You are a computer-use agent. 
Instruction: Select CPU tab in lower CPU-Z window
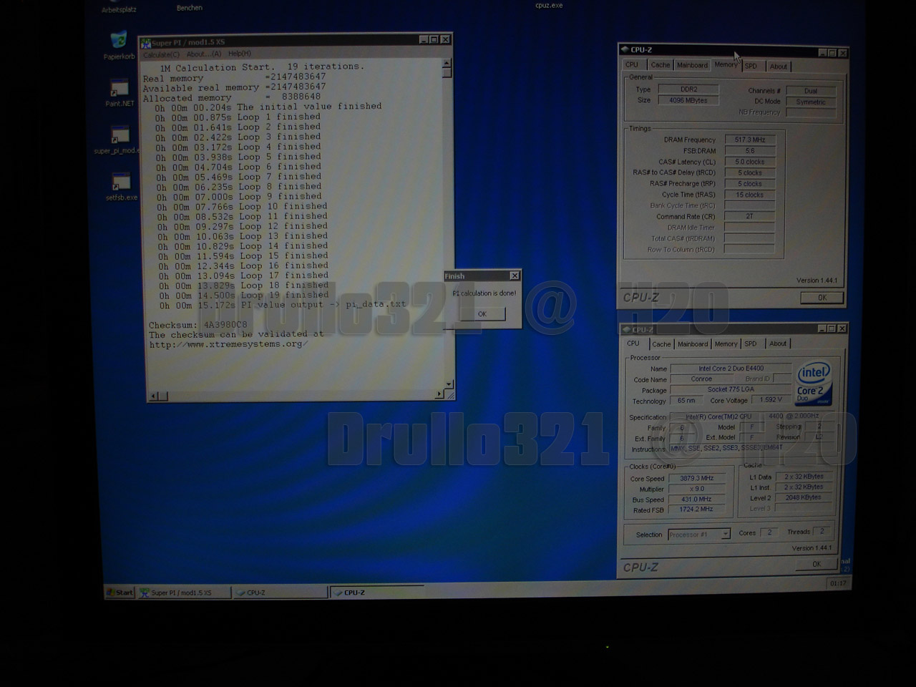point(633,343)
